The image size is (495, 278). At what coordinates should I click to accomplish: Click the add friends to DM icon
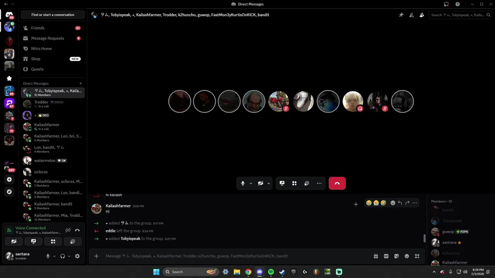pyautogui.click(x=411, y=15)
